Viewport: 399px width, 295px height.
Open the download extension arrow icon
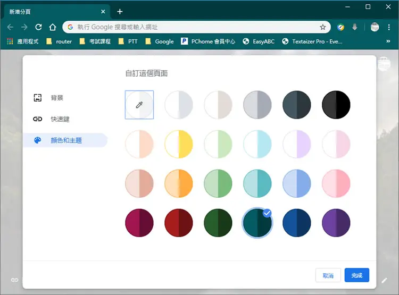coord(355,27)
